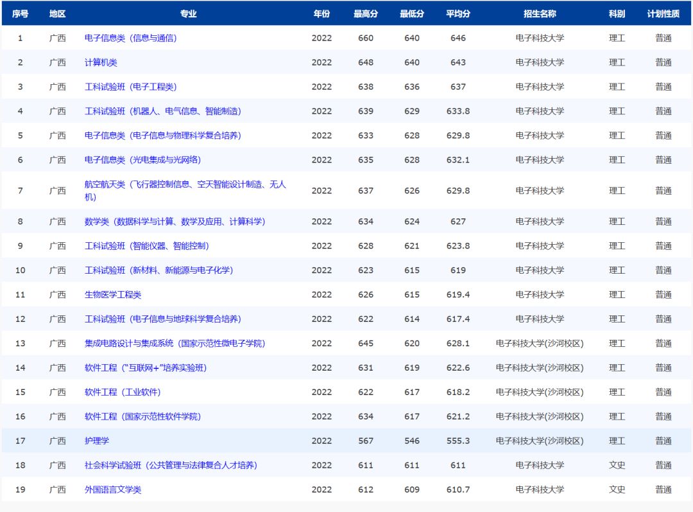Image resolution: width=693 pixels, height=512 pixels.
Task: Select 文史 in row 18
Action: (x=617, y=464)
